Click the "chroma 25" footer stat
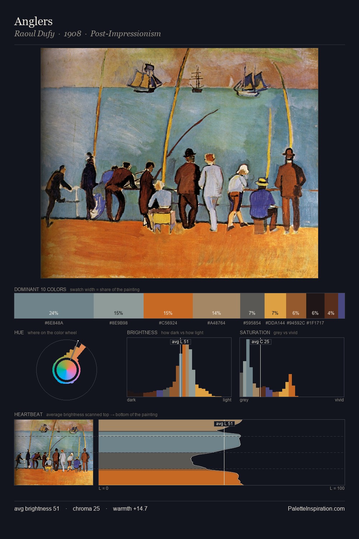 tap(86, 508)
